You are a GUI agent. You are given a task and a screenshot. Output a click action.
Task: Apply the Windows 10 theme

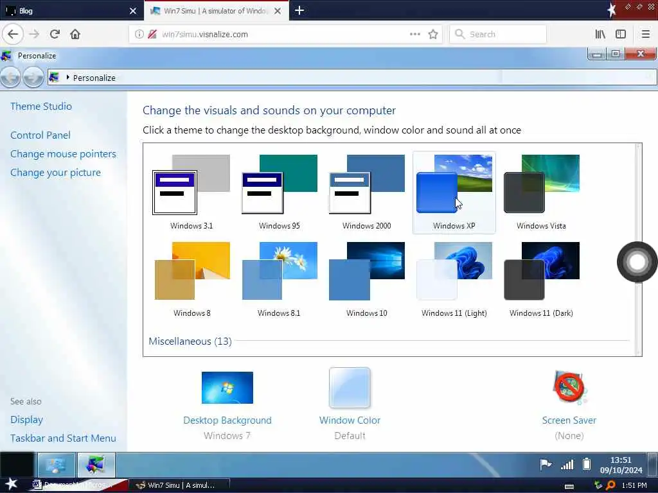point(366,279)
